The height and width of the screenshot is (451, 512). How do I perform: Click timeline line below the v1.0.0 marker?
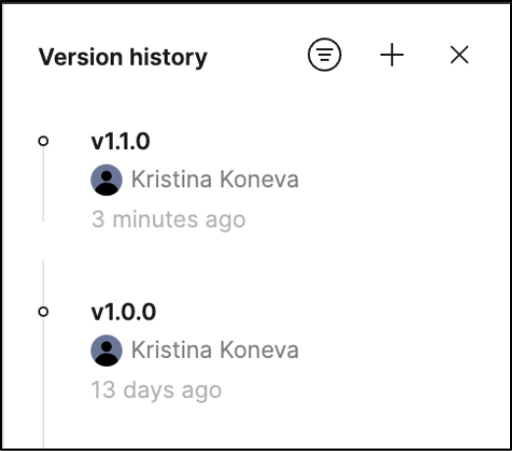pyautogui.click(x=43, y=382)
